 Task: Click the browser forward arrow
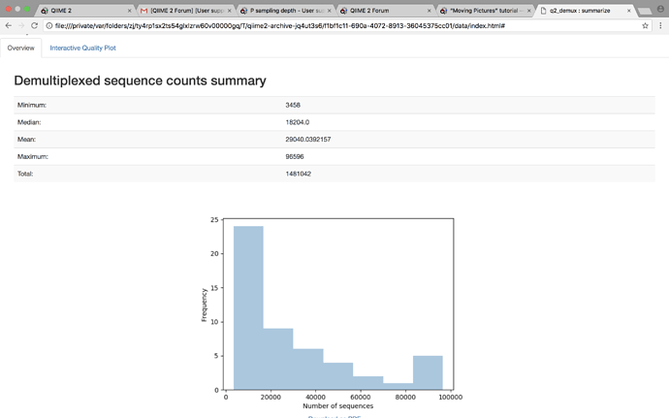[x=20, y=25]
